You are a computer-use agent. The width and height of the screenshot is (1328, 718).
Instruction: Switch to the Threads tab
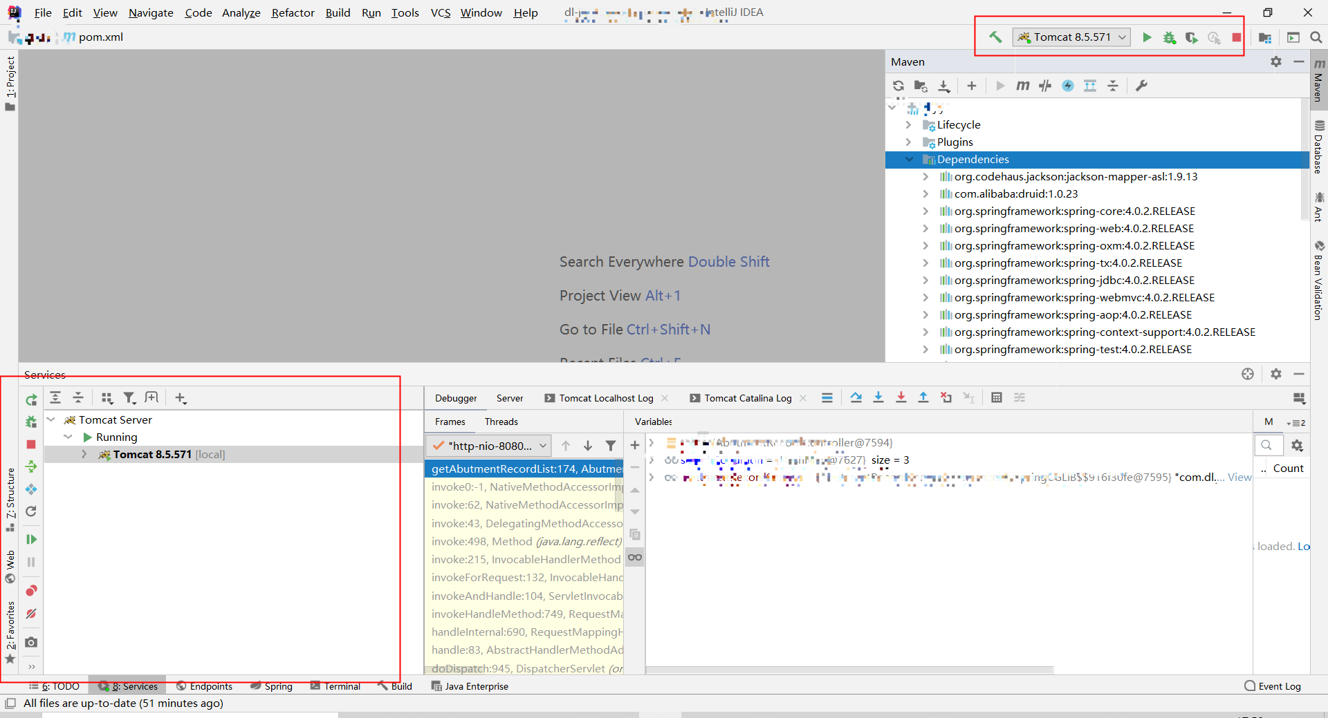click(x=501, y=422)
